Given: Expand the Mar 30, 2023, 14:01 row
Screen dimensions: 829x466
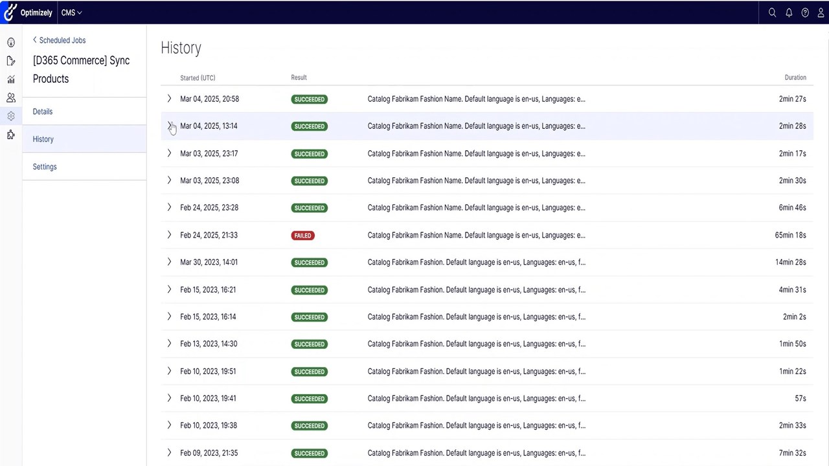Looking at the screenshot, I should [169, 262].
